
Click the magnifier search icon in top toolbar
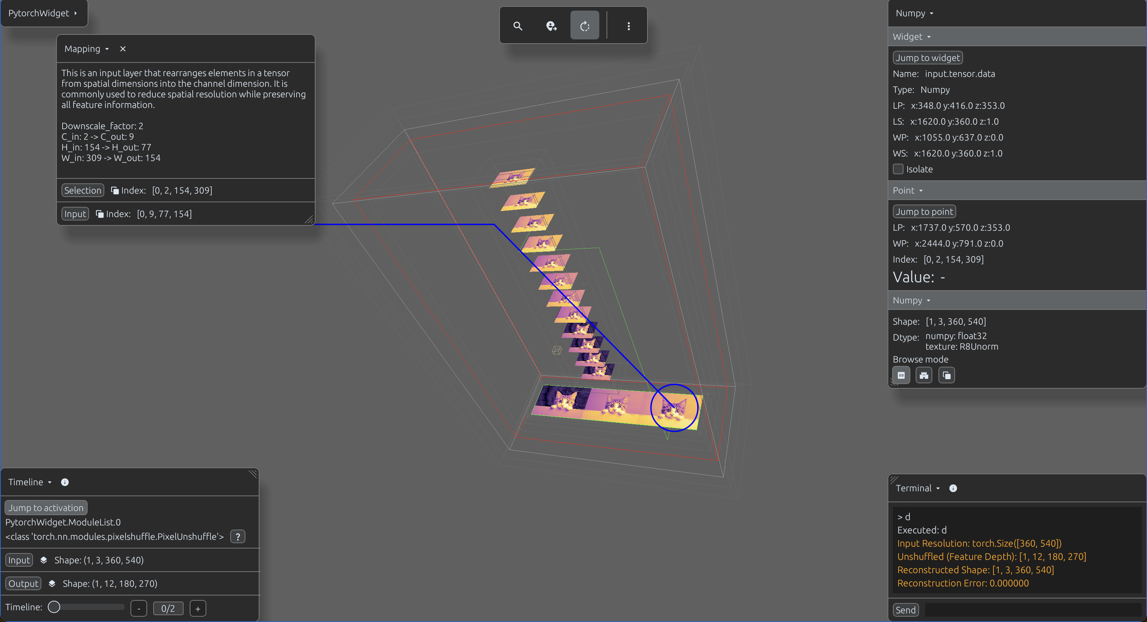tap(517, 26)
